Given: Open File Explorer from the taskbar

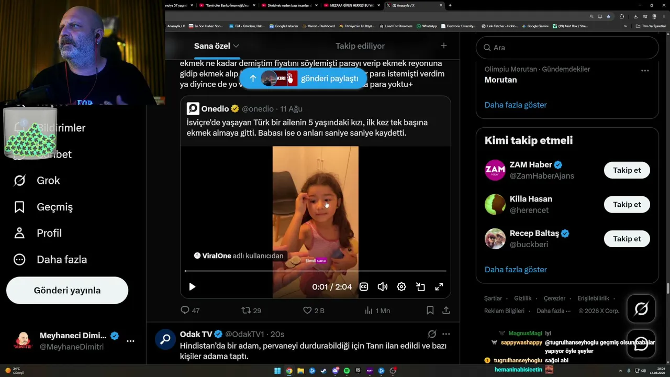Looking at the screenshot, I should pos(300,371).
